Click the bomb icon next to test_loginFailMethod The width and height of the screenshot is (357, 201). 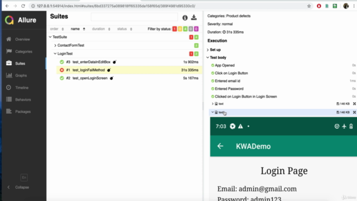click(x=109, y=70)
